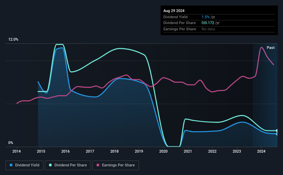Click the Past region label
This screenshot has width=283, height=175.
click(x=271, y=48)
